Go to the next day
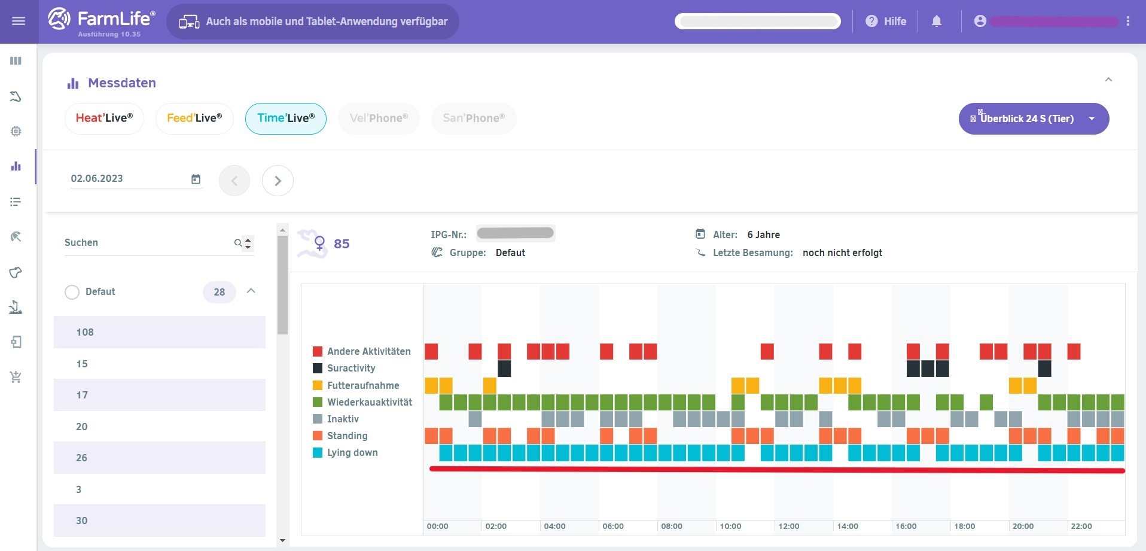Screen dimensions: 1146x551 point(278,181)
